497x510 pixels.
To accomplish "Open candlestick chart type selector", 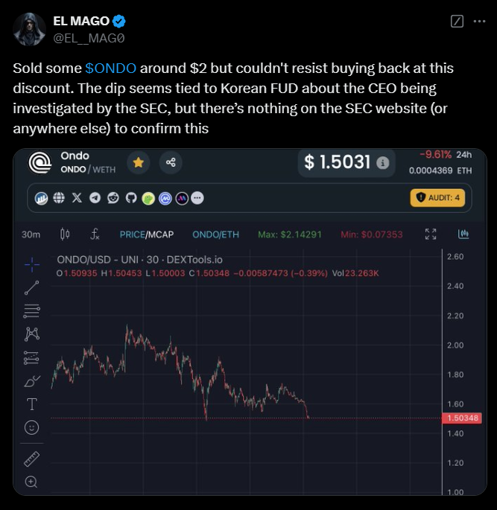I will tap(65, 235).
